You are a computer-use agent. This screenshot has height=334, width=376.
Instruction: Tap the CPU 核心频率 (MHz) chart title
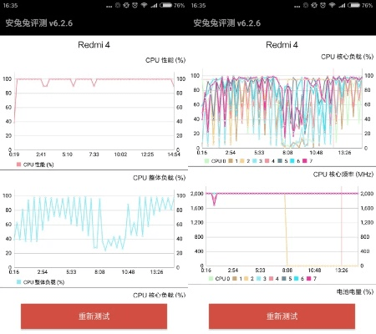343,175
